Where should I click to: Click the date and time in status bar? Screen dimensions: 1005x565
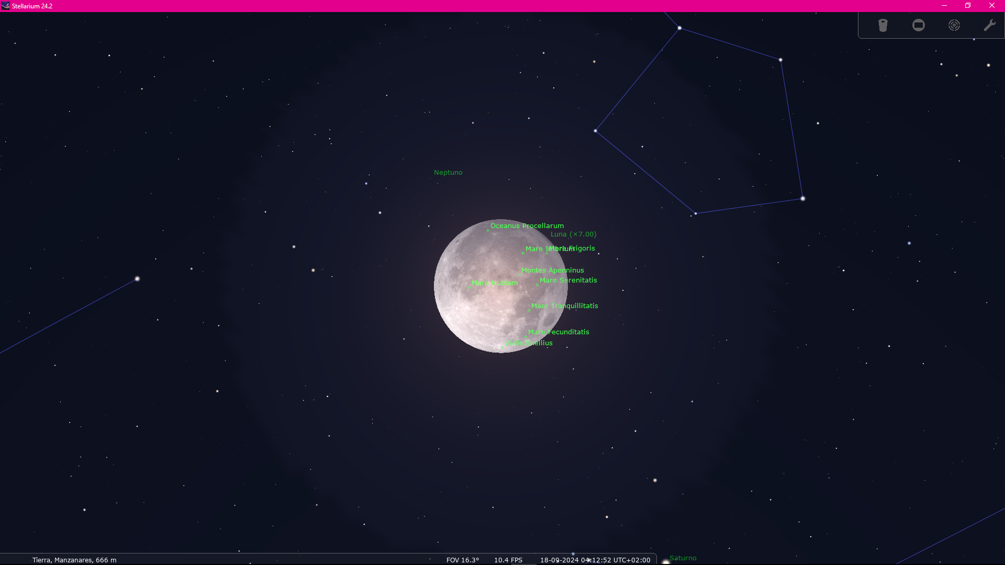pyautogui.click(x=595, y=560)
